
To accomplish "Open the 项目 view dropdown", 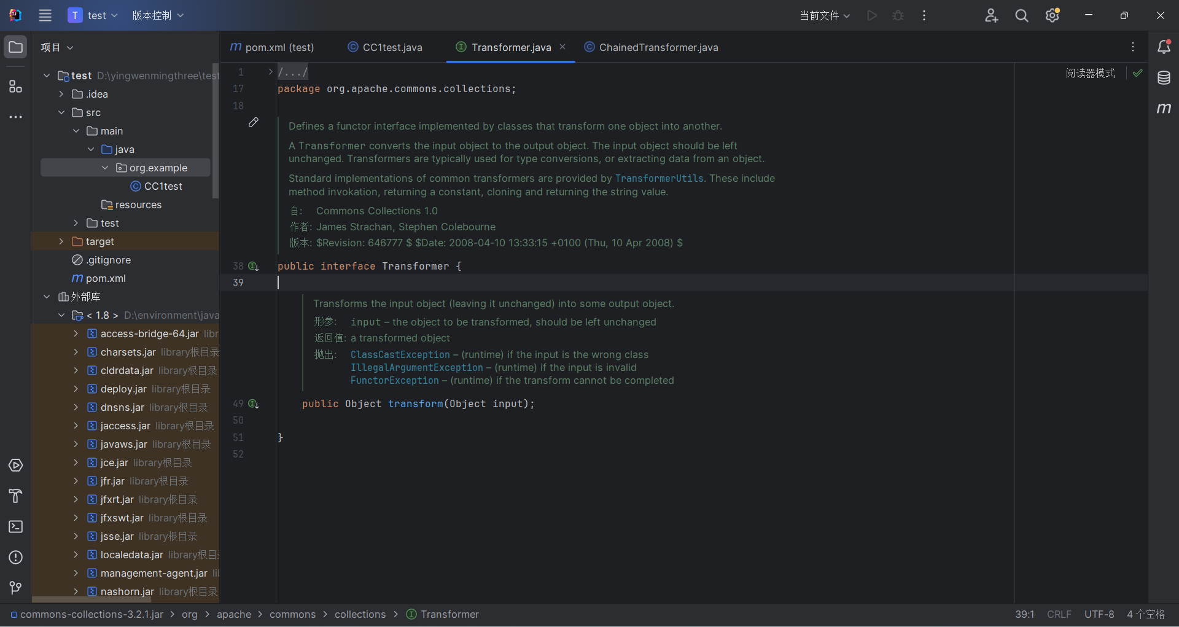I will point(57,47).
